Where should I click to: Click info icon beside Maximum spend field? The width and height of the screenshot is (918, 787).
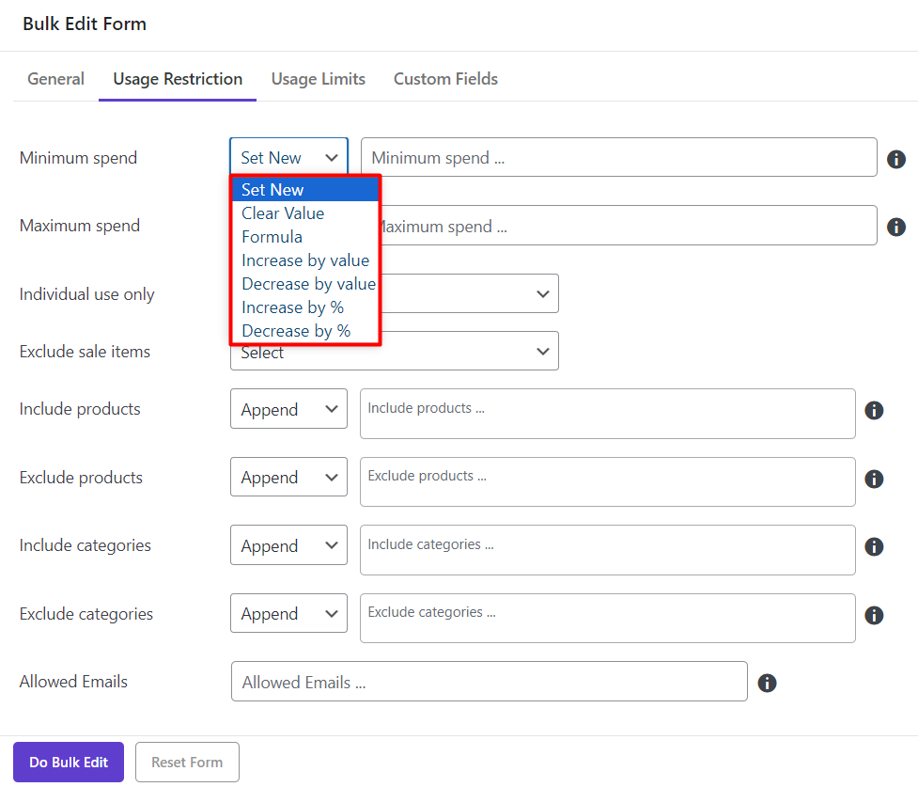(x=896, y=227)
